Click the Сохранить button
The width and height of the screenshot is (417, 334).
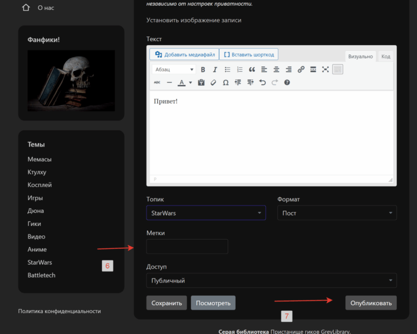point(166,303)
